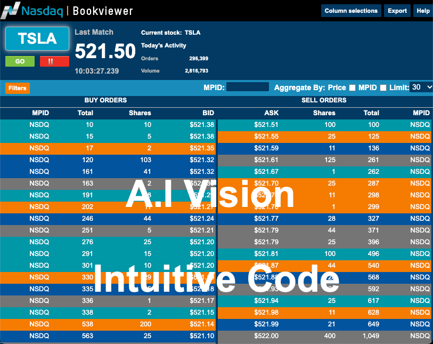Click ask price $522.00
The height and width of the screenshot is (344, 433).
[x=266, y=336]
